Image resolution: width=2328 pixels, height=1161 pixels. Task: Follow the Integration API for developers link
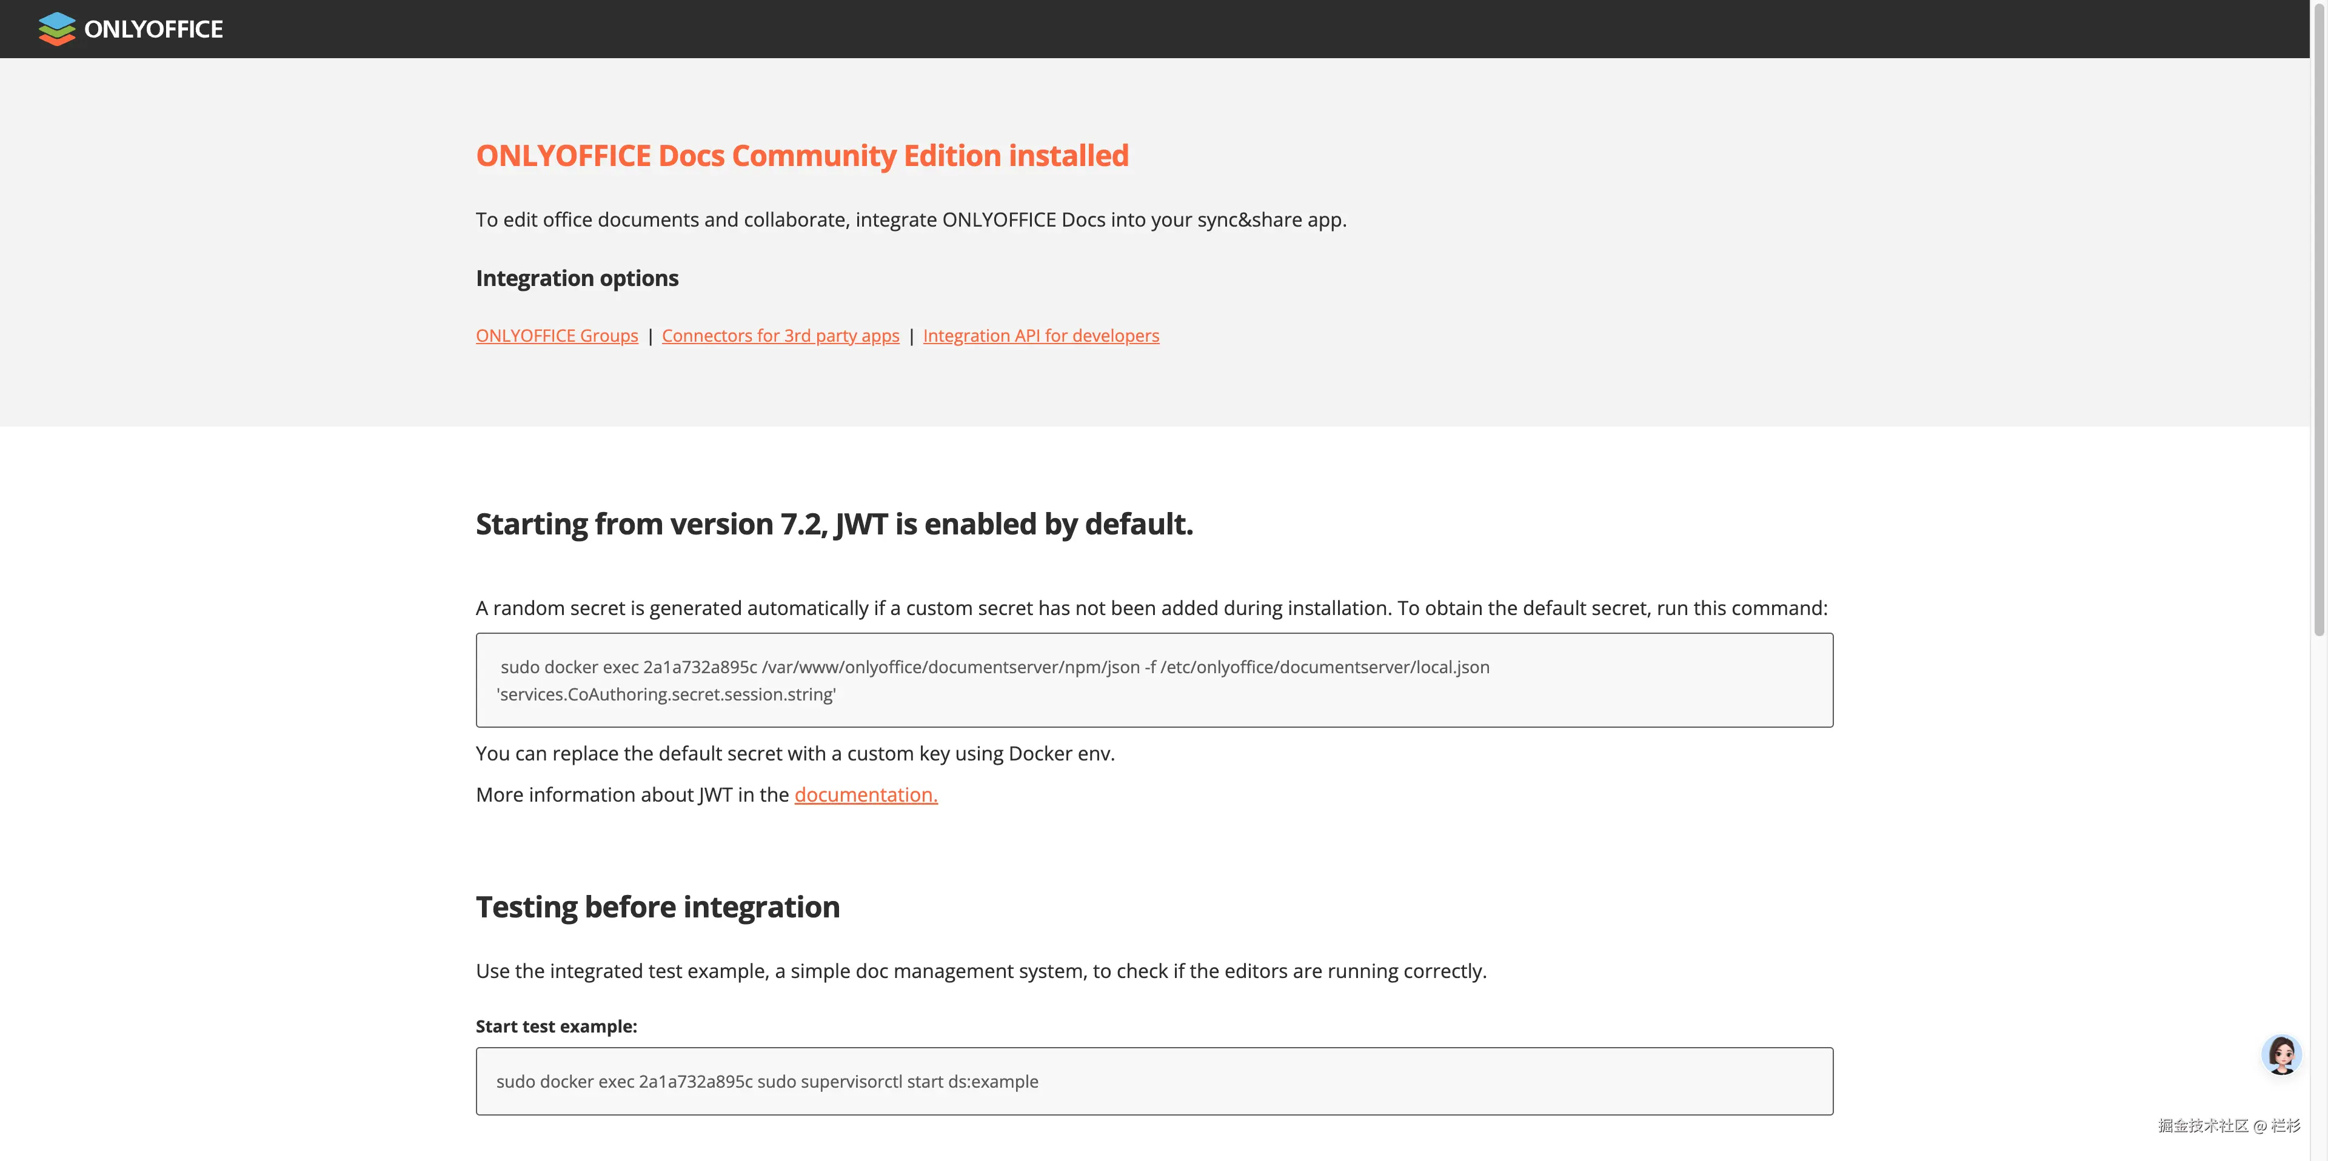tap(1040, 335)
